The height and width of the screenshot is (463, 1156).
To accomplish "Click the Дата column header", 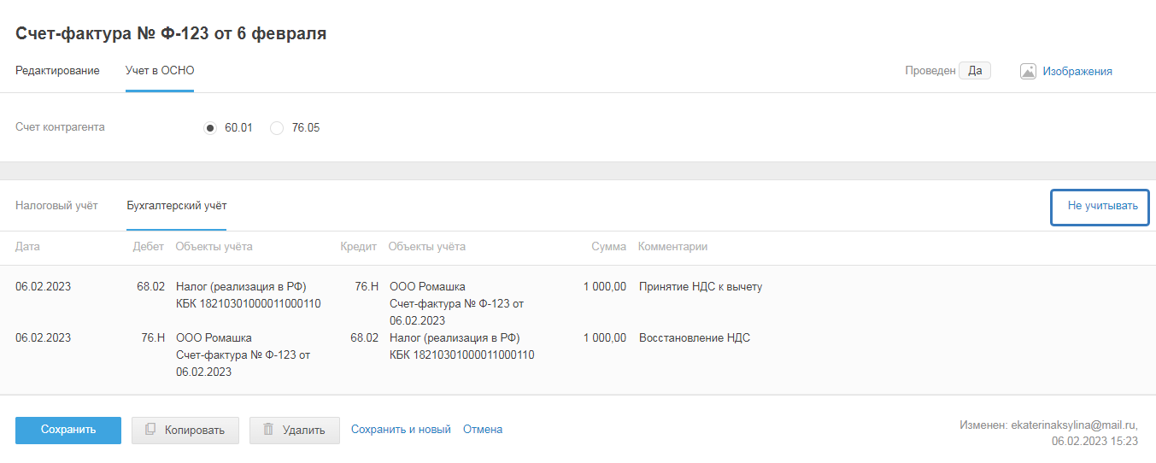I will (27, 247).
